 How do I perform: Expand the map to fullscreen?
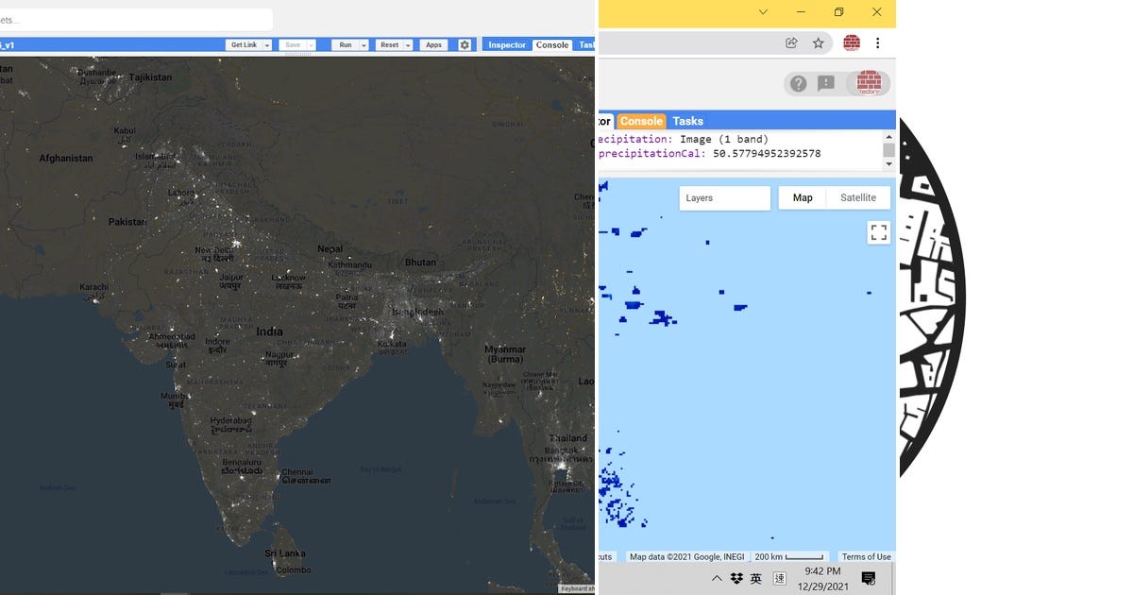[878, 231]
